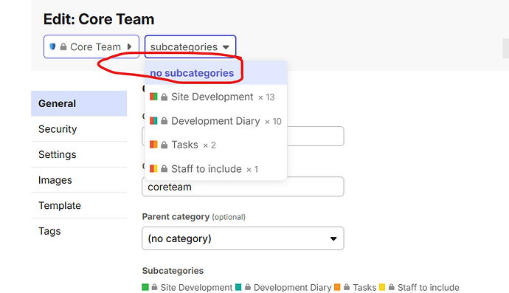This screenshot has width=509, height=293.
Task: Click the red-green color badge of Site Development
Action: (x=153, y=97)
